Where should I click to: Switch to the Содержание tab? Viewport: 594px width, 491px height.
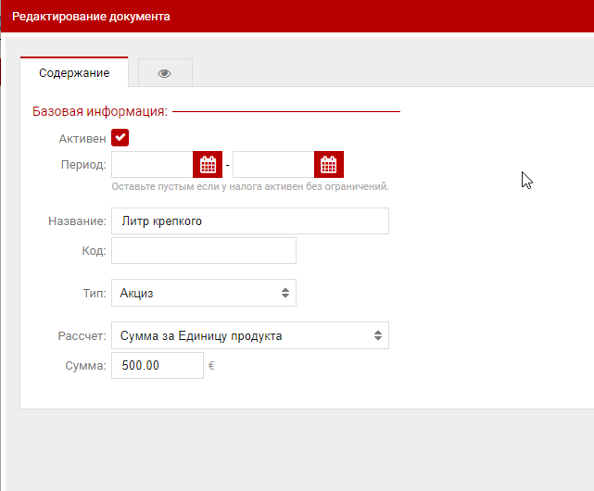click(x=74, y=73)
